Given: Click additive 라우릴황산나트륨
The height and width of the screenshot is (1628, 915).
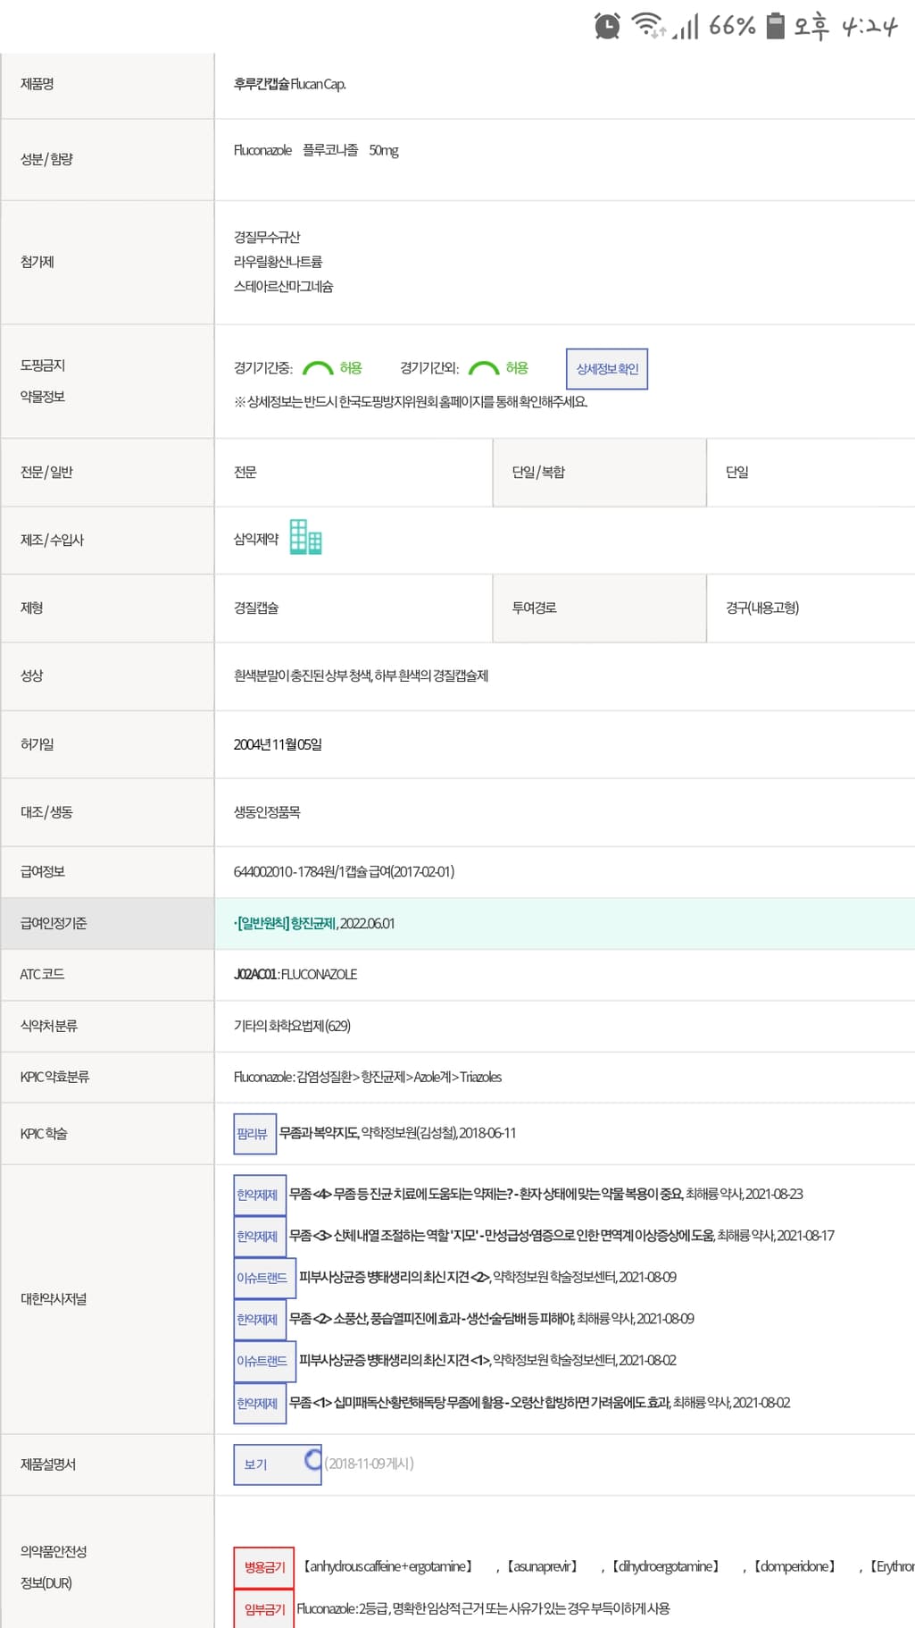Looking at the screenshot, I should click(278, 262).
